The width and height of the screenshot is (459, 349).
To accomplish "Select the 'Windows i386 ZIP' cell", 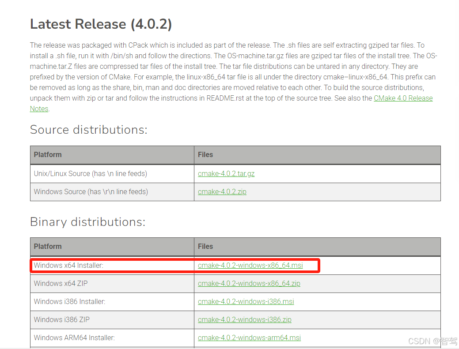I will 112,320.
